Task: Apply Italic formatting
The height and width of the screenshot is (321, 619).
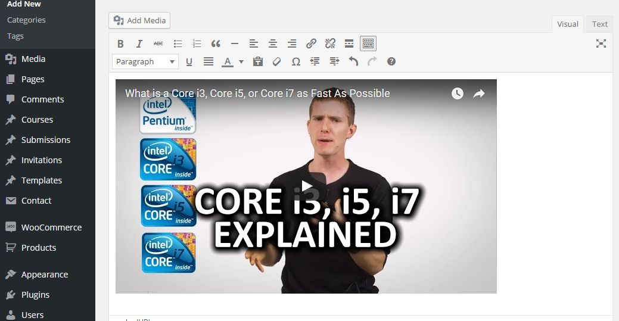Action: point(139,43)
